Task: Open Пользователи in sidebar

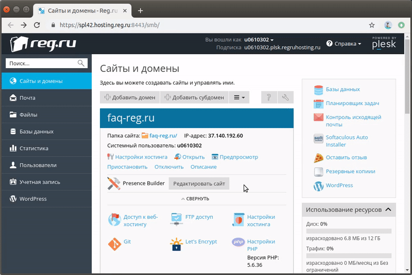Action: point(47,165)
